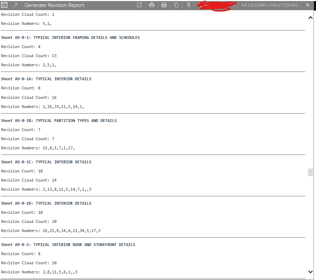
Task: Click the Sheet A9-0-2 storefront details heading
Action: click(x=68, y=244)
